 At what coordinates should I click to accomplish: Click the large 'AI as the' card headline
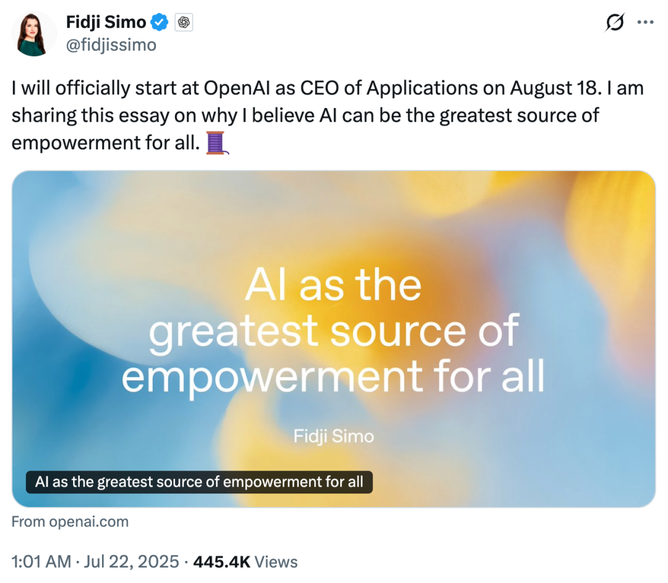(333, 285)
